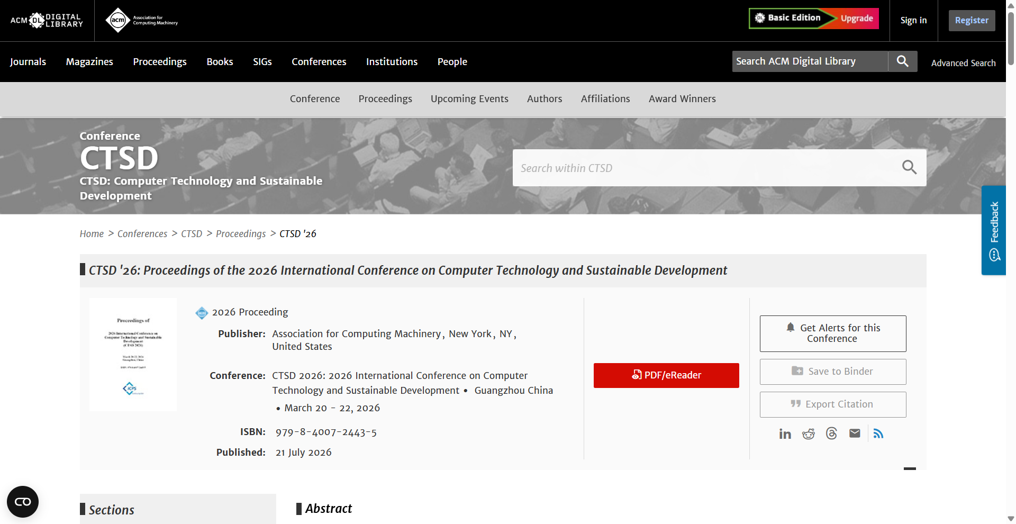Image resolution: width=1016 pixels, height=524 pixels.
Task: Open the Magazines menu
Action: (89, 62)
